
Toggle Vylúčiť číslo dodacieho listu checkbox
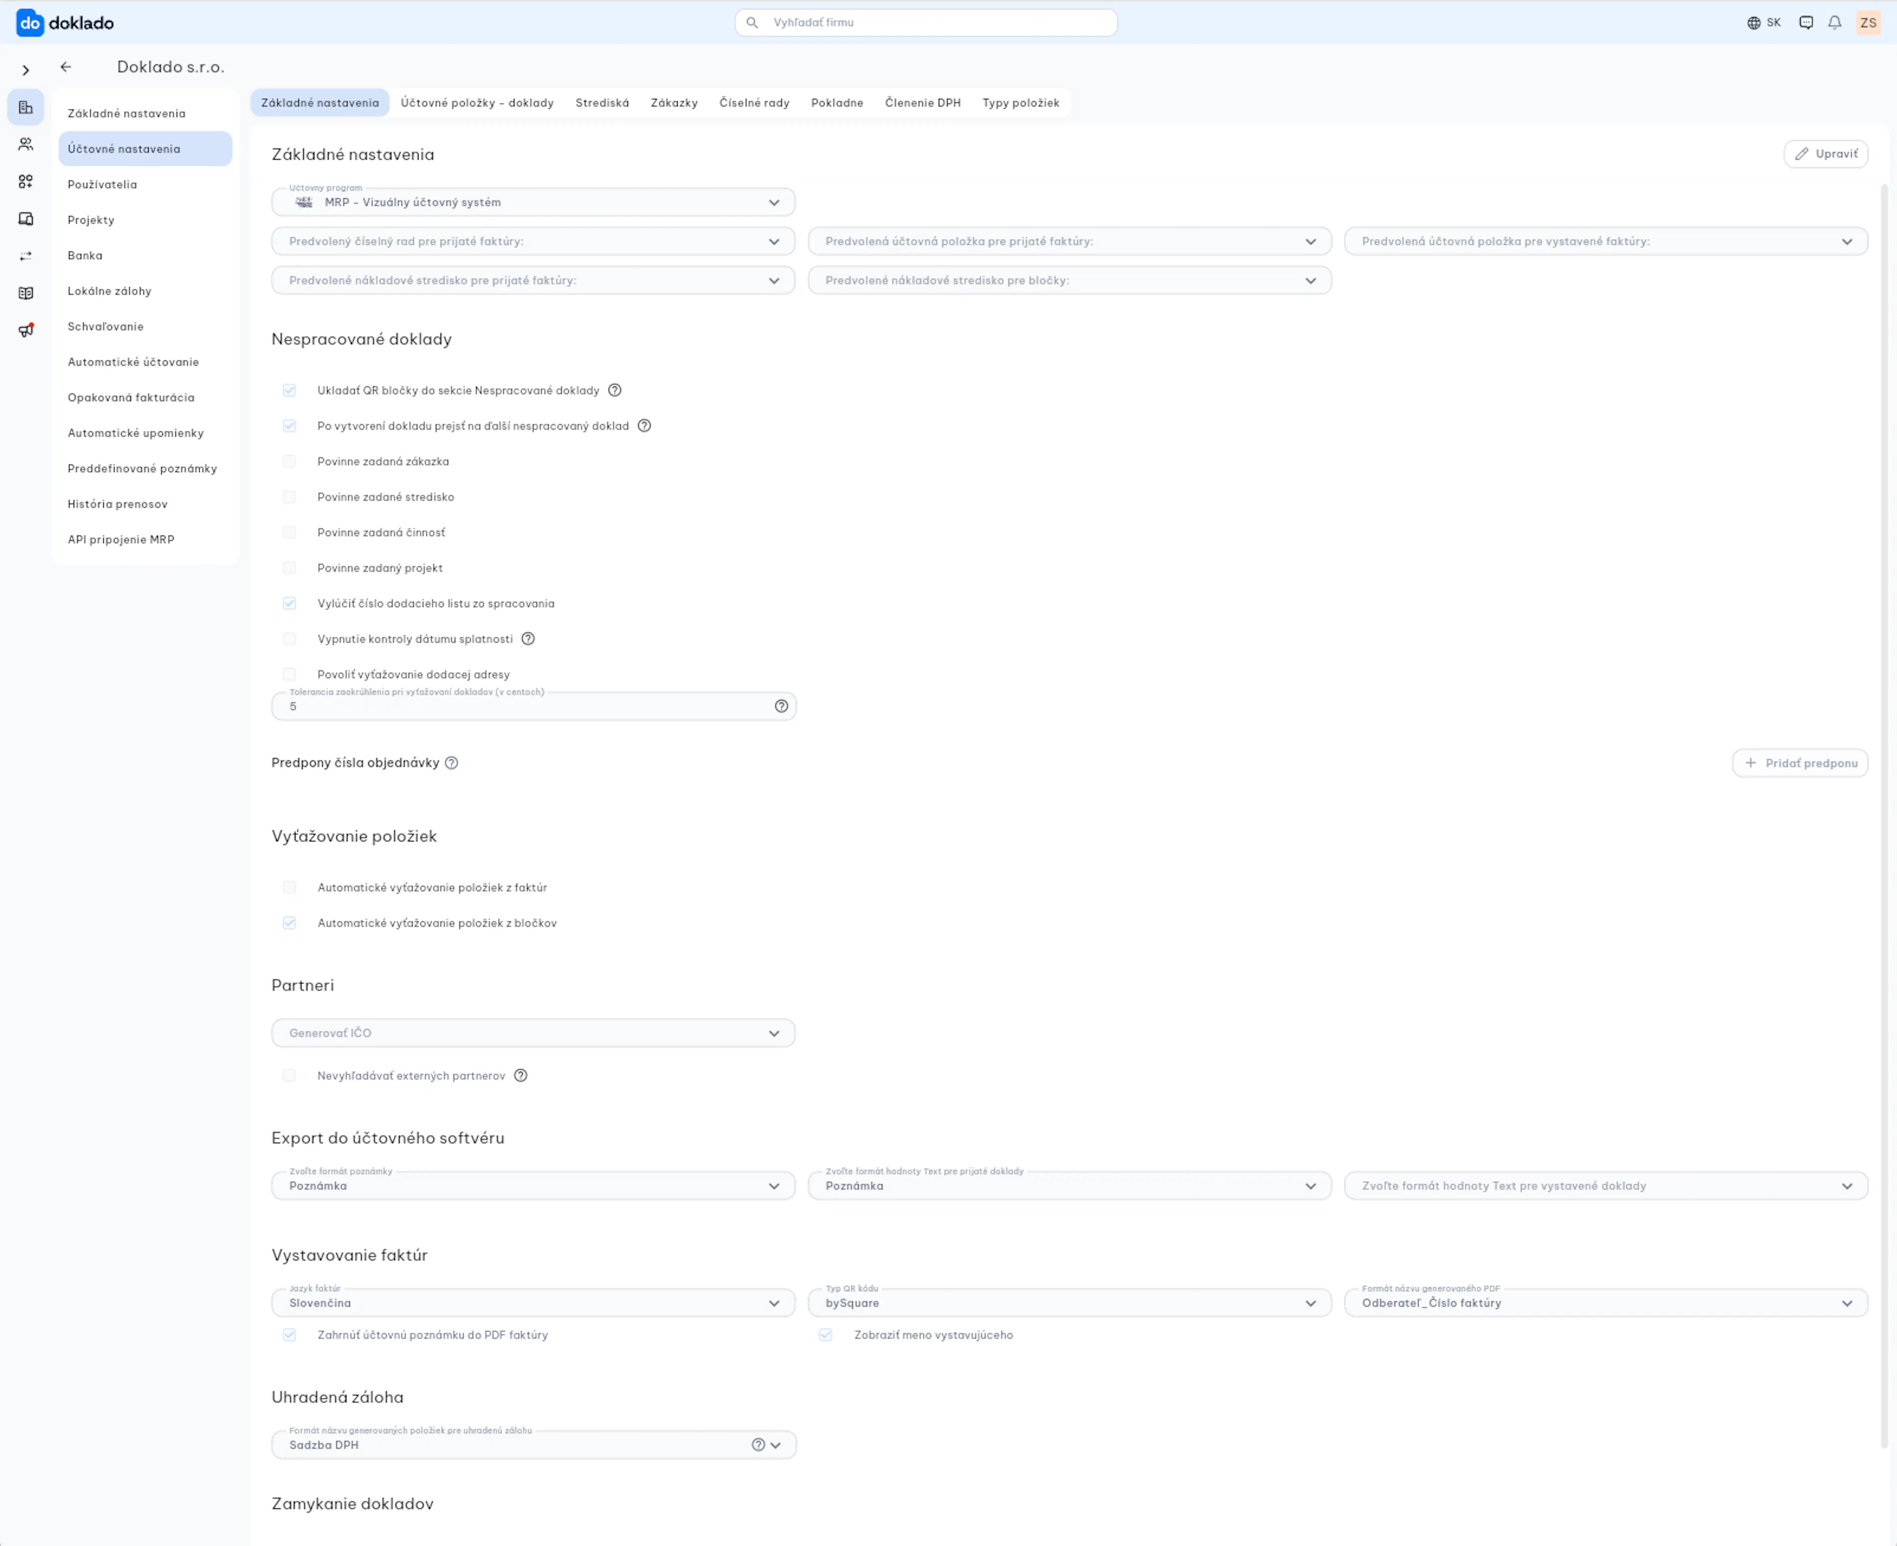click(289, 604)
